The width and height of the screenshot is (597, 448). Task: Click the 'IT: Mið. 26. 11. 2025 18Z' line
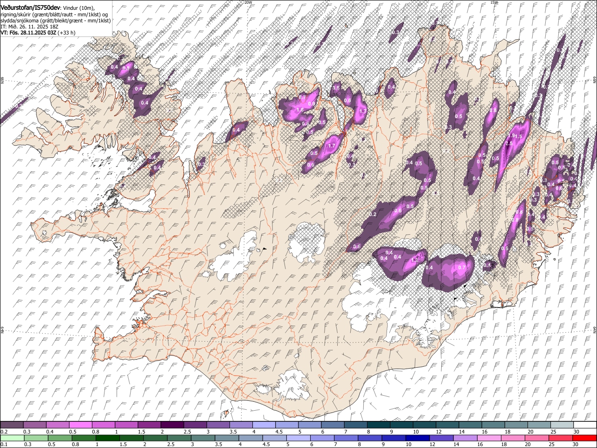[x=28, y=27]
